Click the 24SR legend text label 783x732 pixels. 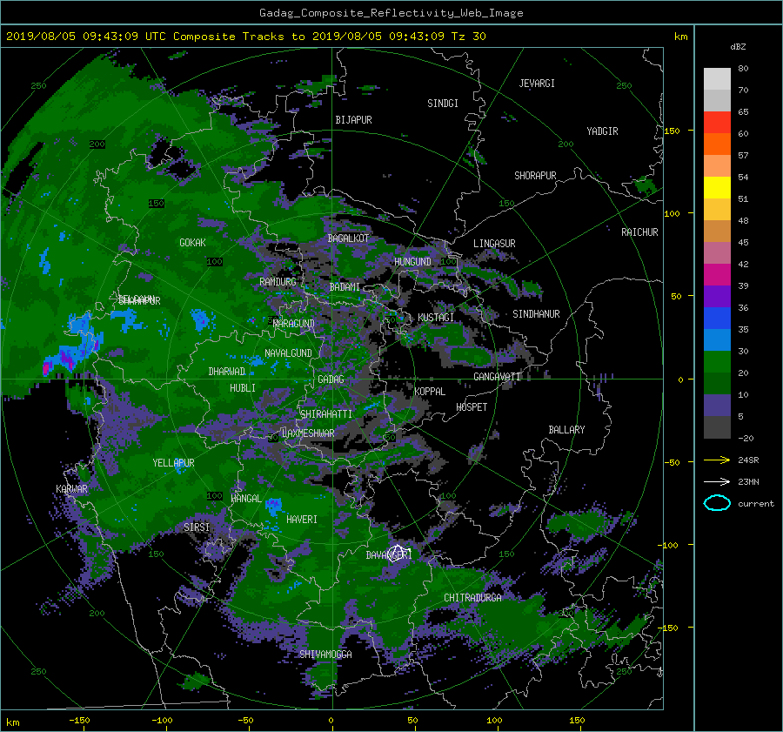click(748, 460)
